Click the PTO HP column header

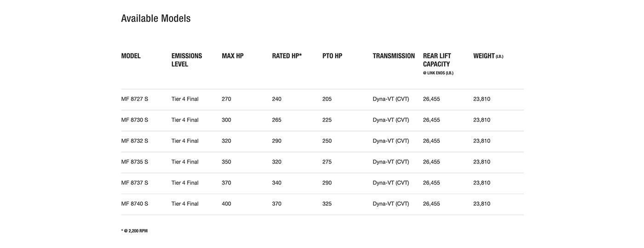[332, 56]
